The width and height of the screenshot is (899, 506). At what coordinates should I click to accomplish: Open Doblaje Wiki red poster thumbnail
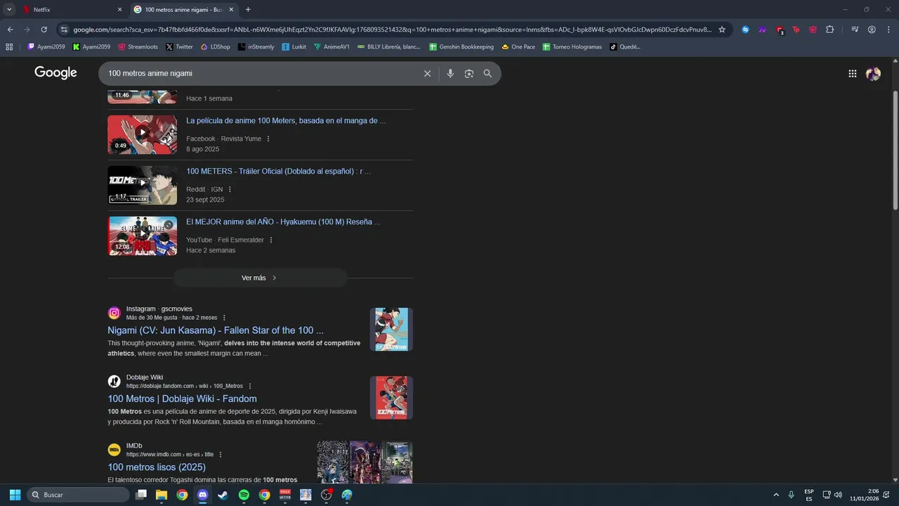point(391,398)
